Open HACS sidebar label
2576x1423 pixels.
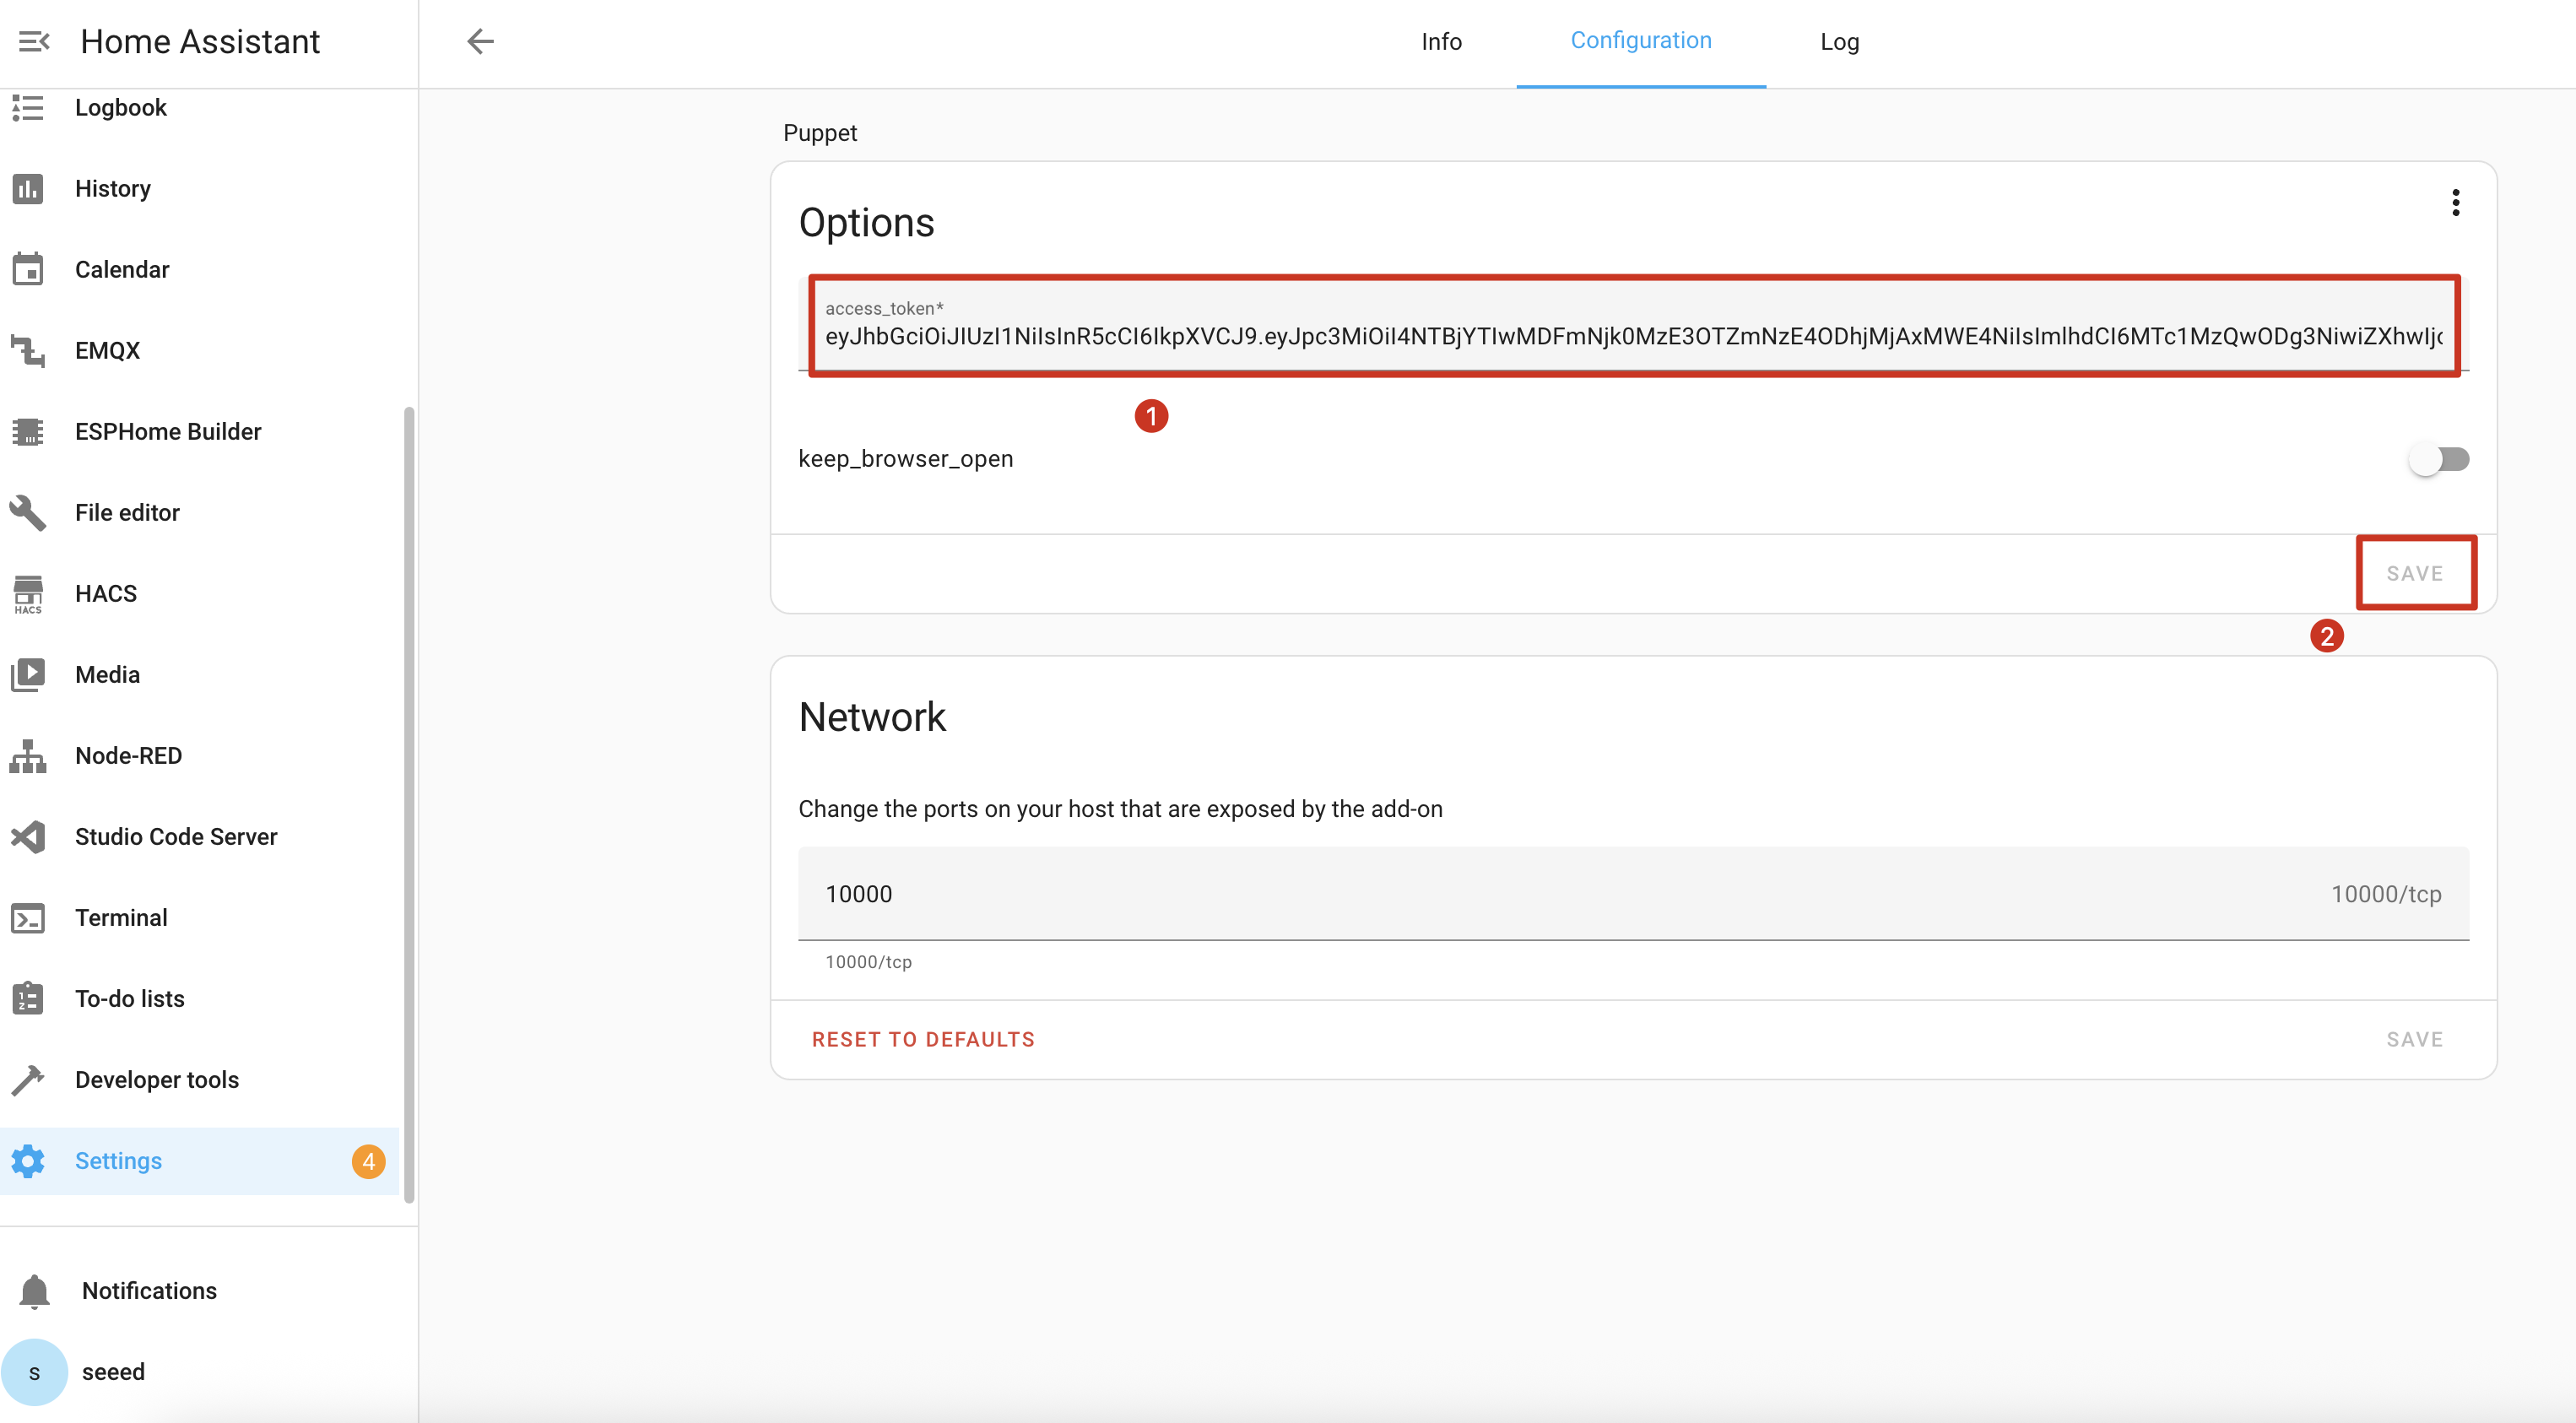(x=106, y=593)
